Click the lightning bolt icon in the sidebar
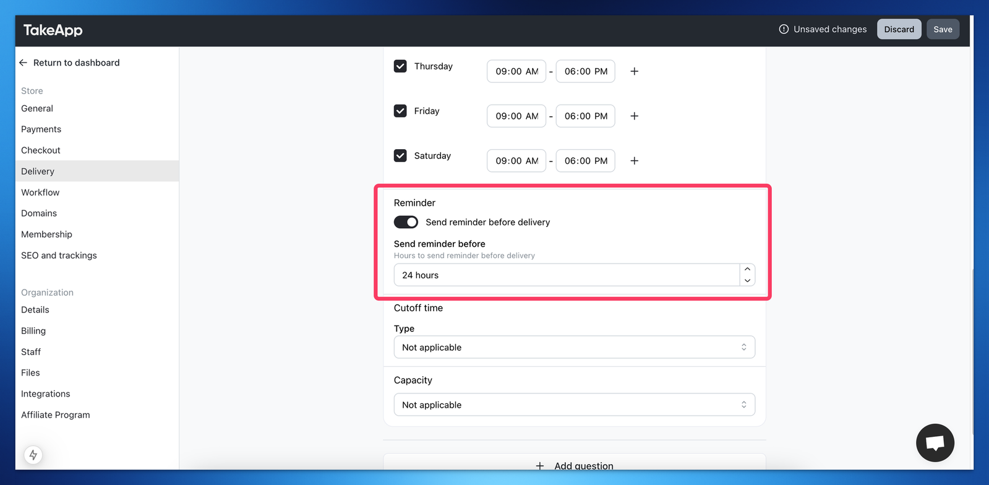The height and width of the screenshot is (485, 989). click(x=33, y=455)
